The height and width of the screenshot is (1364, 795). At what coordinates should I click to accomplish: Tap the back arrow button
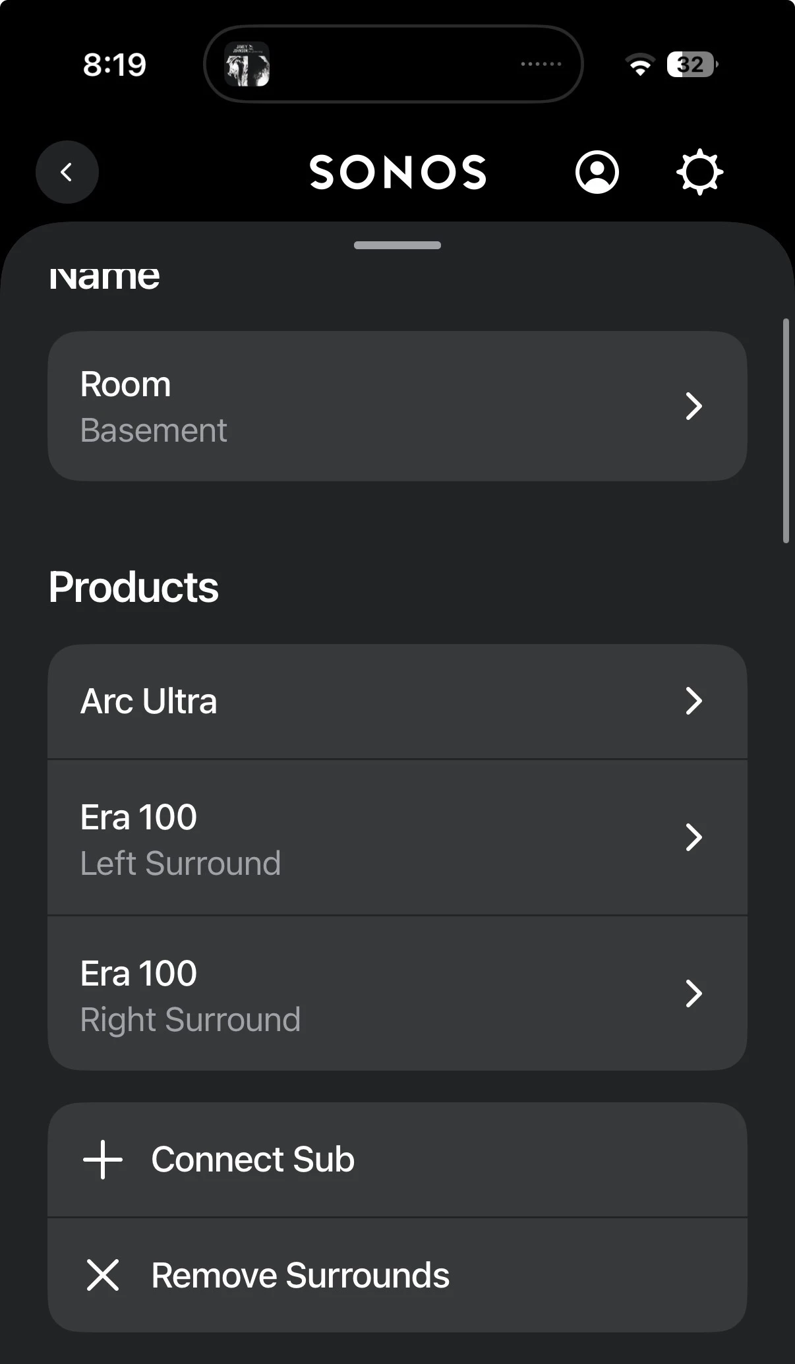pos(67,172)
